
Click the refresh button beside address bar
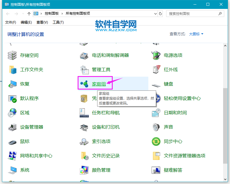[160, 13]
